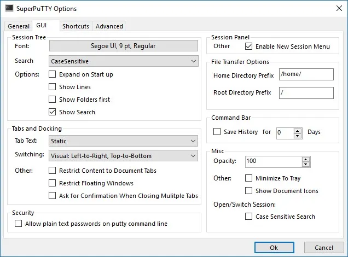Decrease Opacity with the down spinner arrow
Viewport: 348px width, 257px height.
click(306, 164)
